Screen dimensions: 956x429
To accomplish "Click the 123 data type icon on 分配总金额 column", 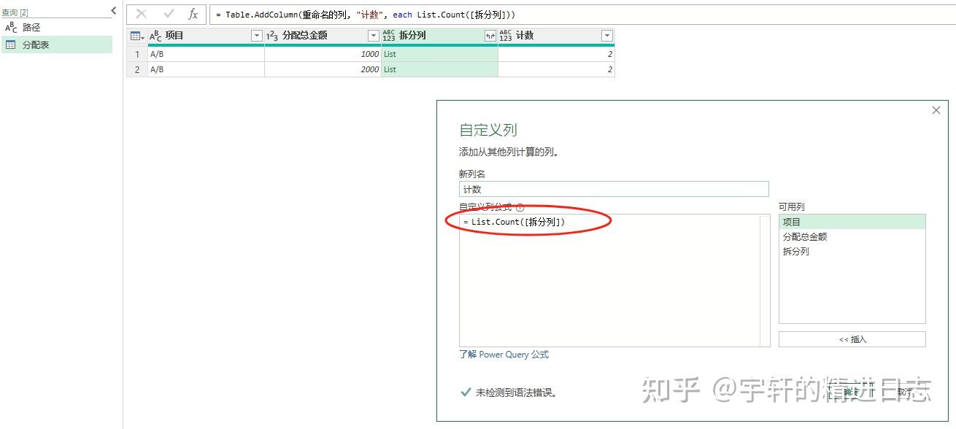I will pyautogui.click(x=272, y=34).
